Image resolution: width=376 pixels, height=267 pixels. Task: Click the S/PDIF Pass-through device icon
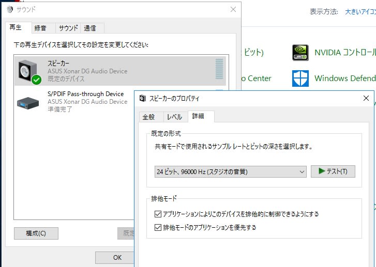click(x=28, y=103)
